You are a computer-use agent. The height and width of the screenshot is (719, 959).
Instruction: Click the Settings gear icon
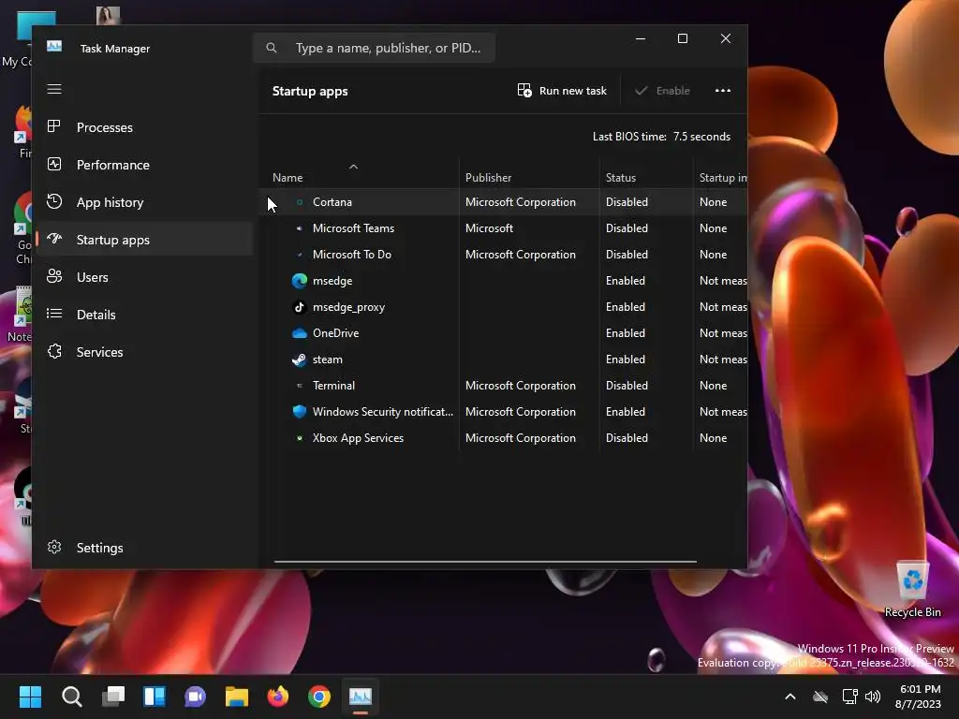(x=54, y=547)
